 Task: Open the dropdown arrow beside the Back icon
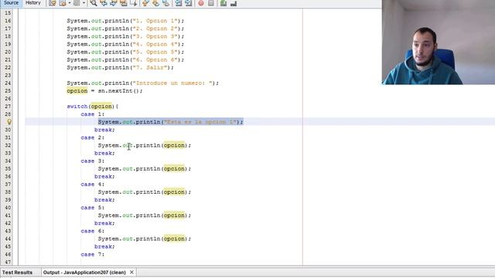coord(70,3)
